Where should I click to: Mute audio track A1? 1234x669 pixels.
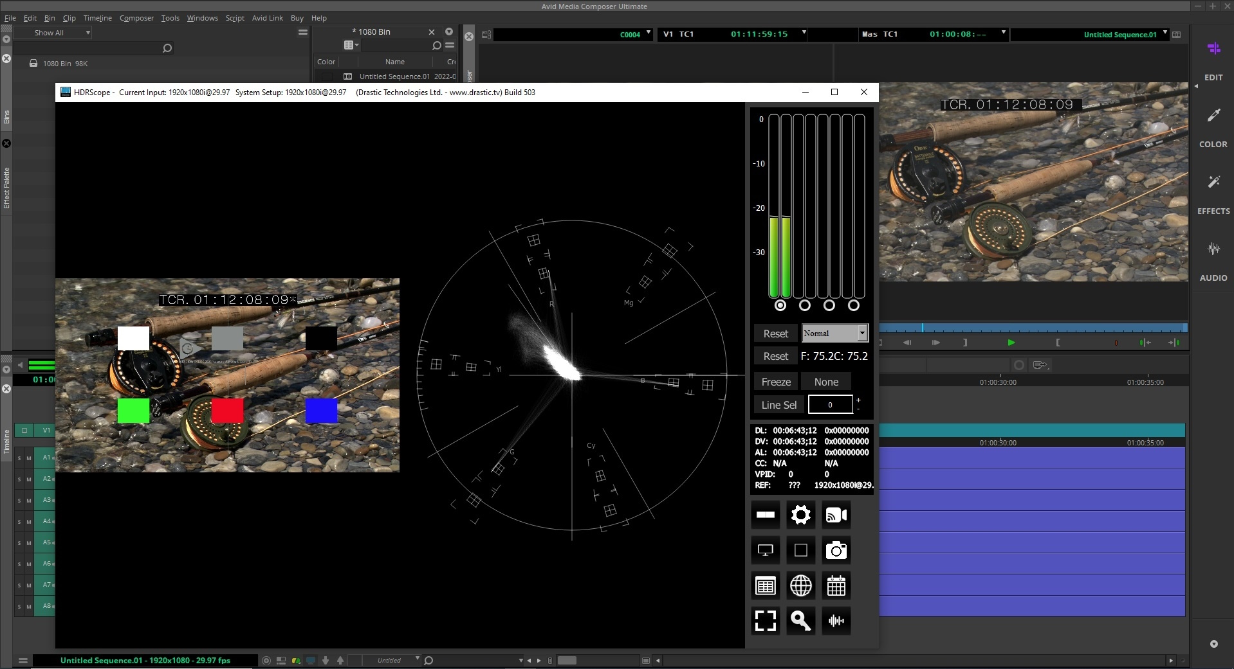coord(29,458)
